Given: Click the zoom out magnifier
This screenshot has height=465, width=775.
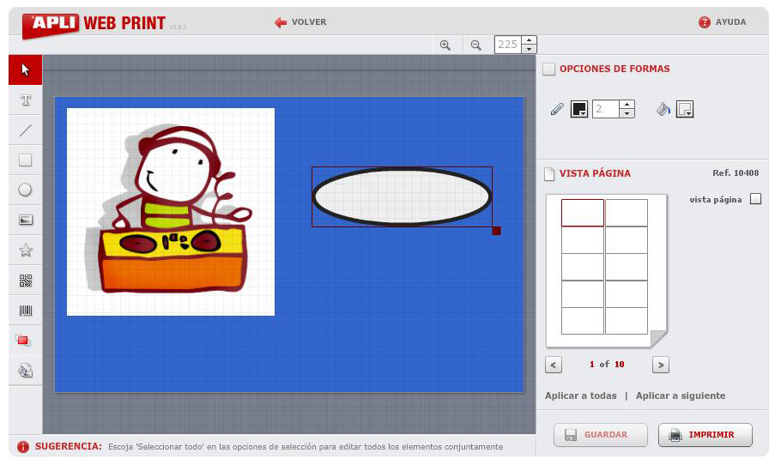Looking at the screenshot, I should point(475,45).
